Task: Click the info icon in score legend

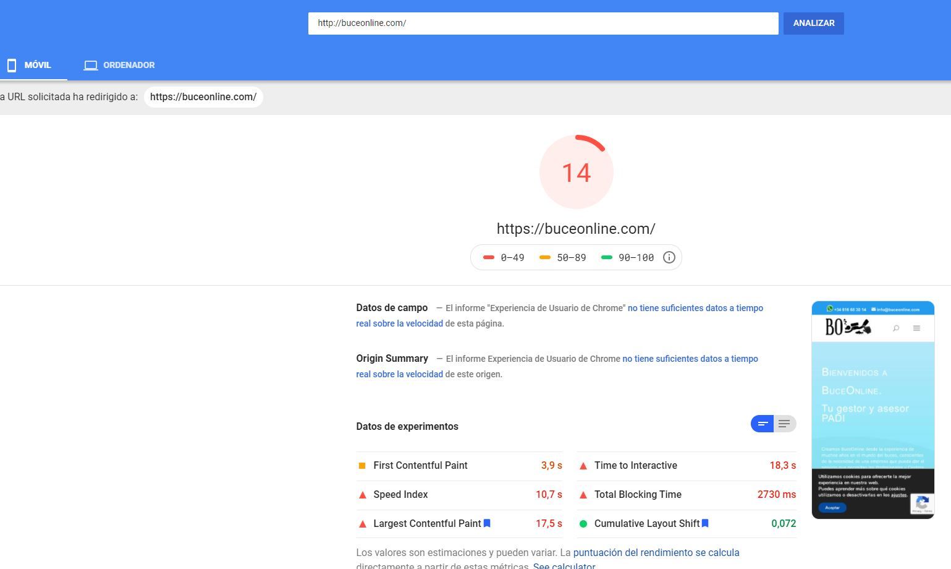Action: [669, 257]
